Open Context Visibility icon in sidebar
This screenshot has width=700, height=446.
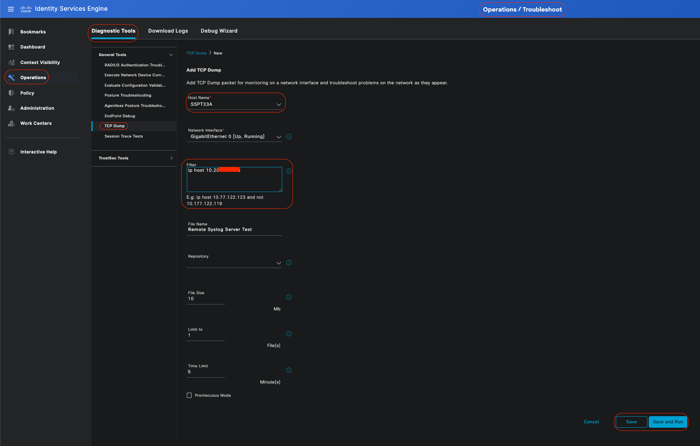[x=11, y=62]
